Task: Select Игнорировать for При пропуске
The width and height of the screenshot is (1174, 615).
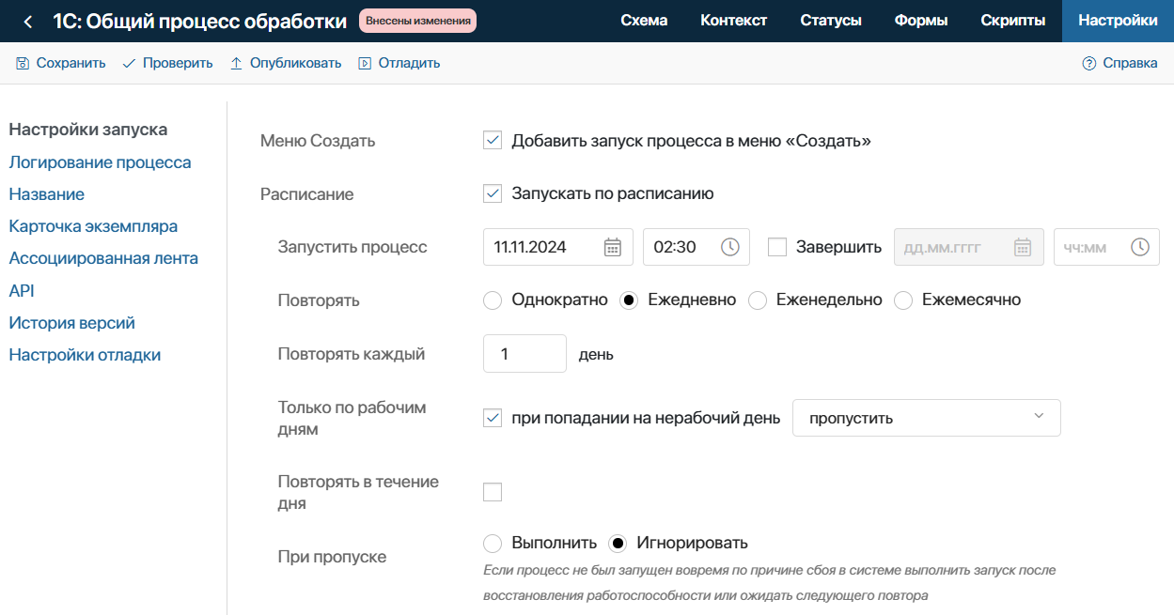Action: (x=618, y=543)
